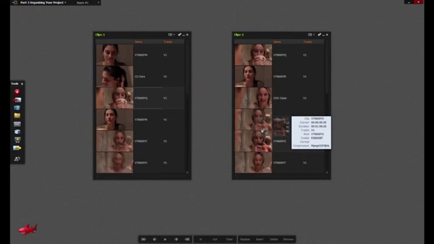Click the V70600YR name in Clips 1

coord(141,120)
